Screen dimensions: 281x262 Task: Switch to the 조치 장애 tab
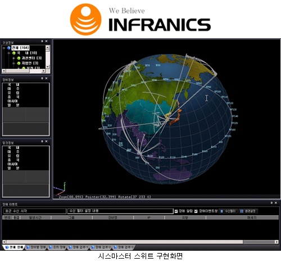[x=57, y=247]
